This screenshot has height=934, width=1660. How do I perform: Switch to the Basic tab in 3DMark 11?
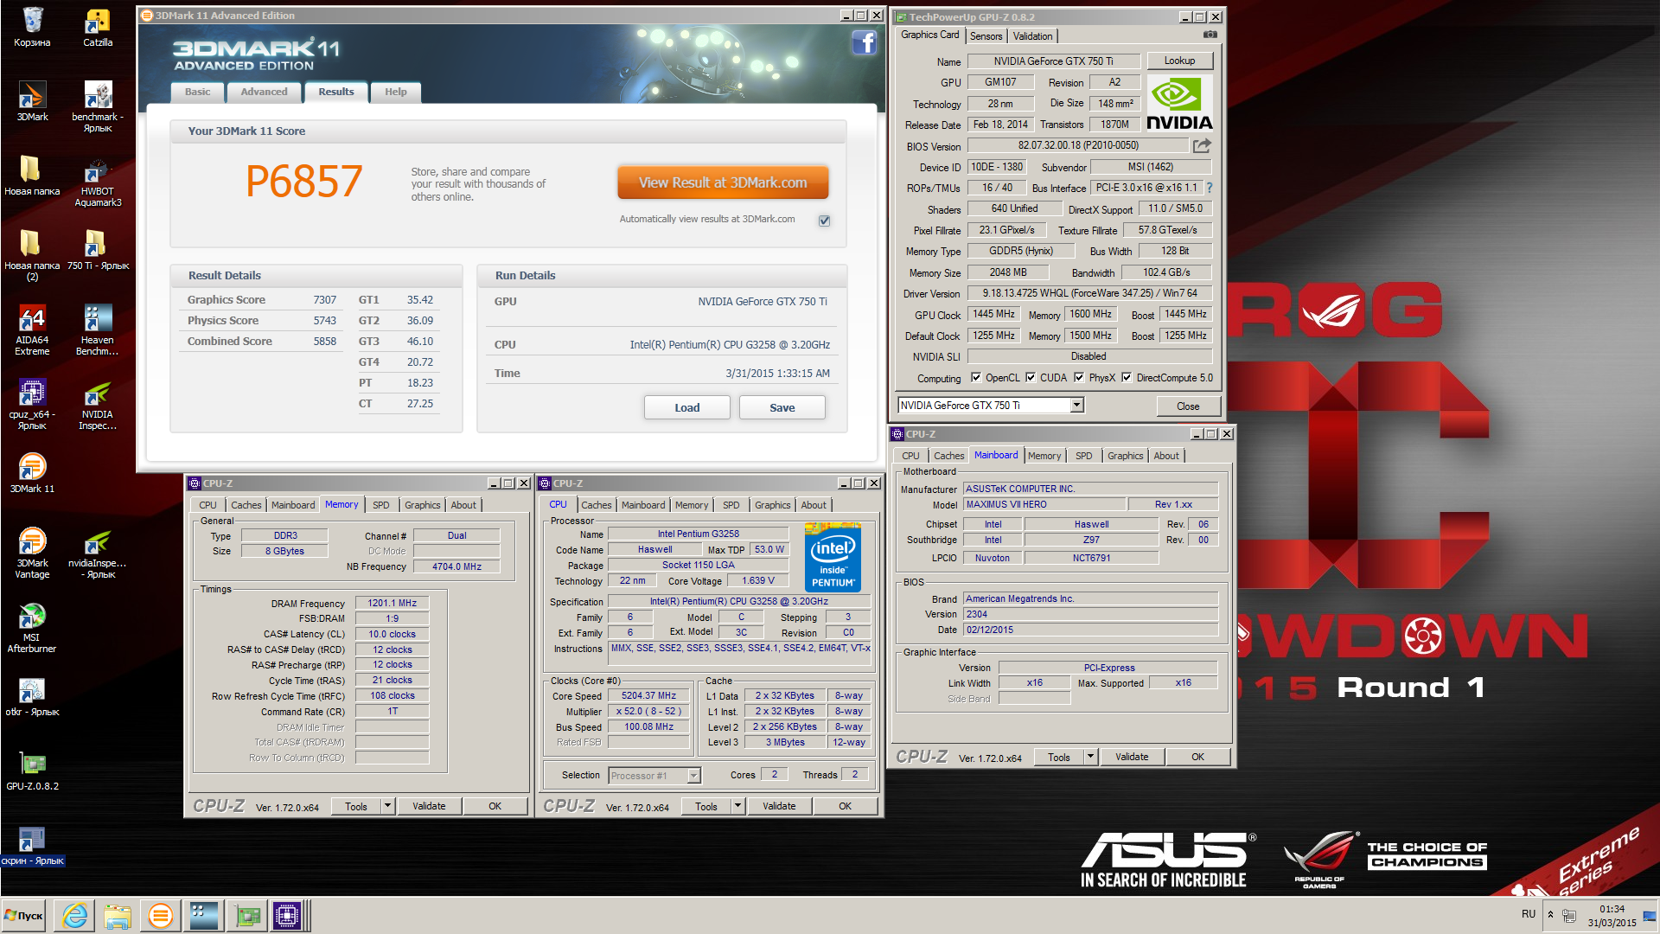coord(197,92)
